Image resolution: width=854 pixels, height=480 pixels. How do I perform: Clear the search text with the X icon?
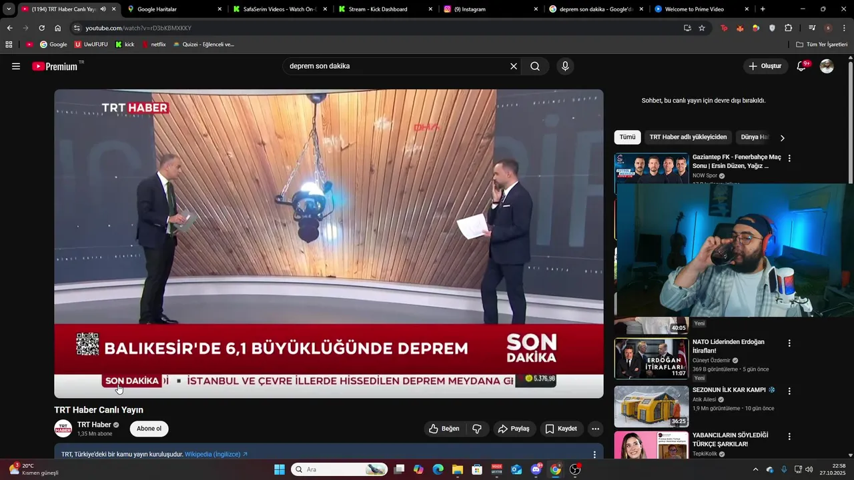coord(514,66)
